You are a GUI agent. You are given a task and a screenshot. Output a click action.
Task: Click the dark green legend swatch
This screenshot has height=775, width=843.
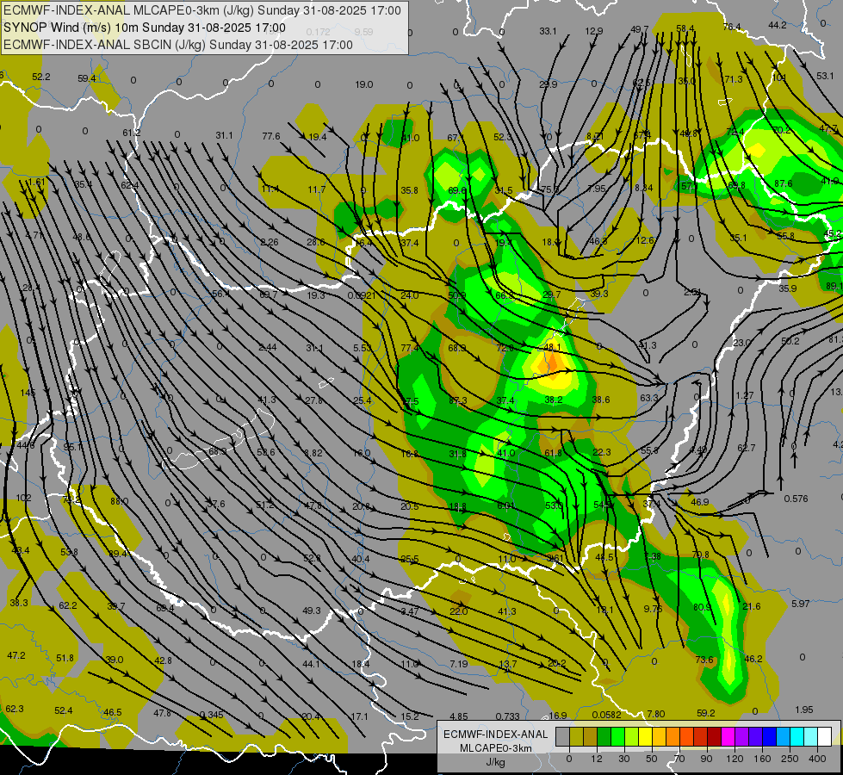coord(604,736)
